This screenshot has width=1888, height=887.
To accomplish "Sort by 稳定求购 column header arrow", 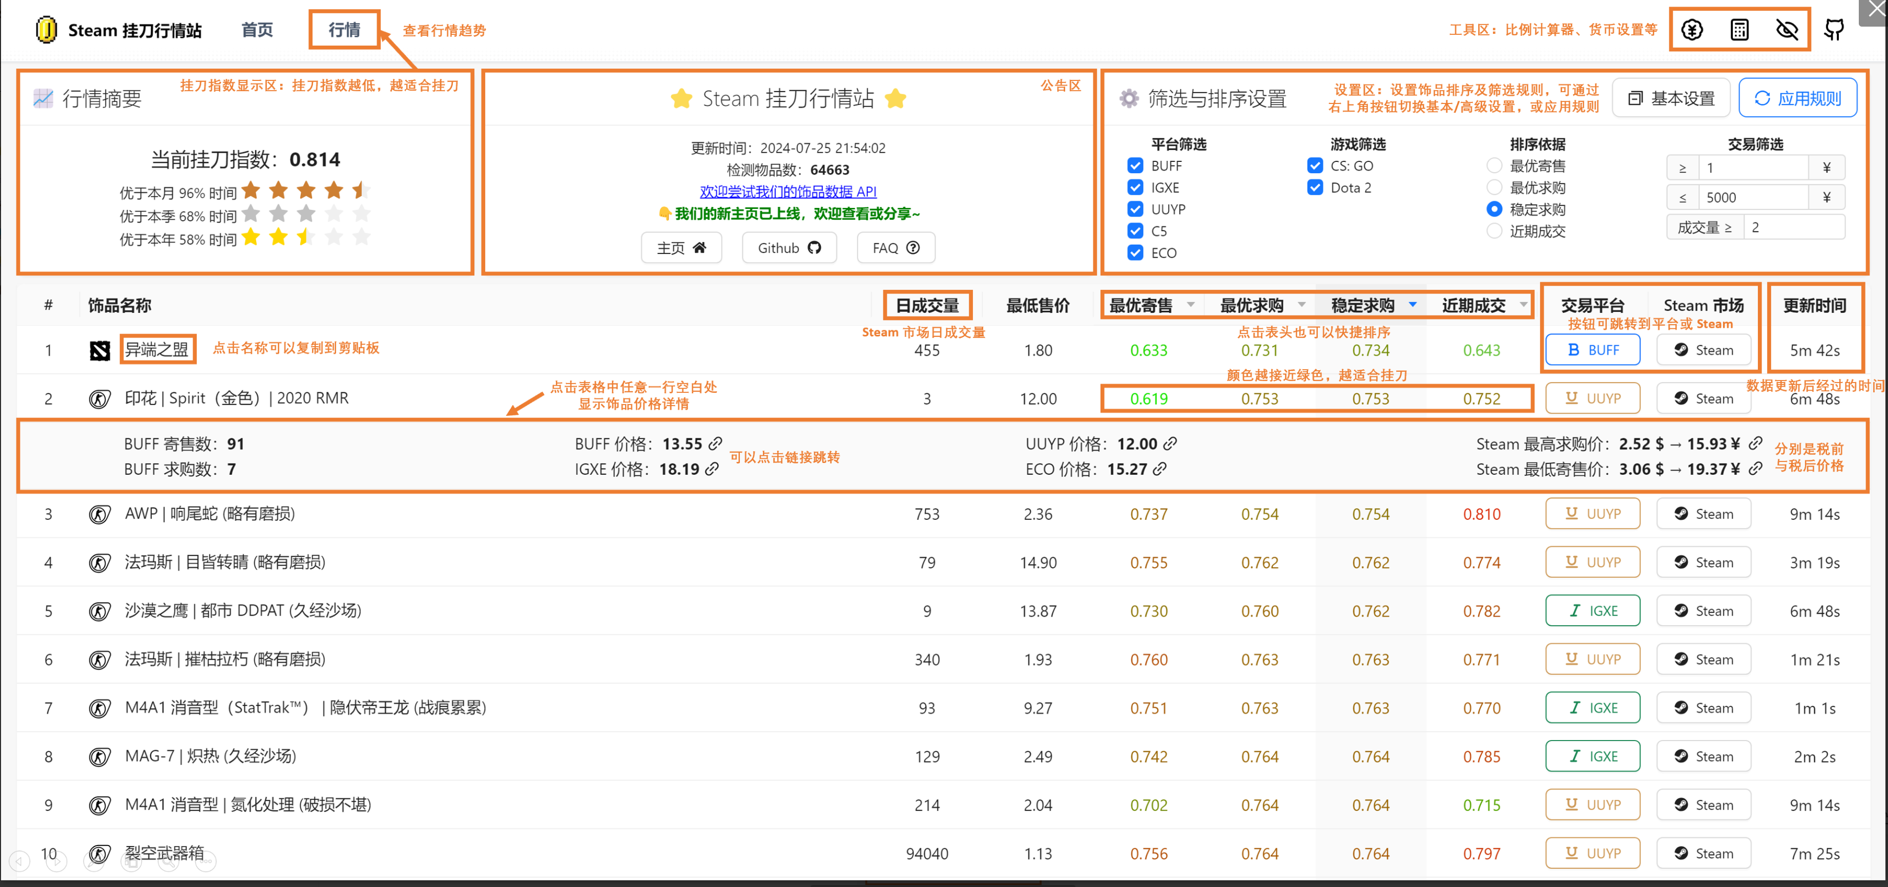I will click(1413, 305).
